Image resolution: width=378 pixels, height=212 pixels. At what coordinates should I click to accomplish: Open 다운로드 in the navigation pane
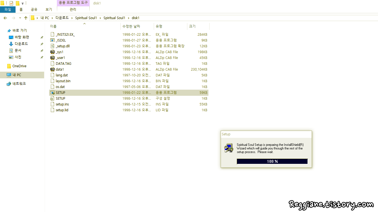tap(21, 44)
